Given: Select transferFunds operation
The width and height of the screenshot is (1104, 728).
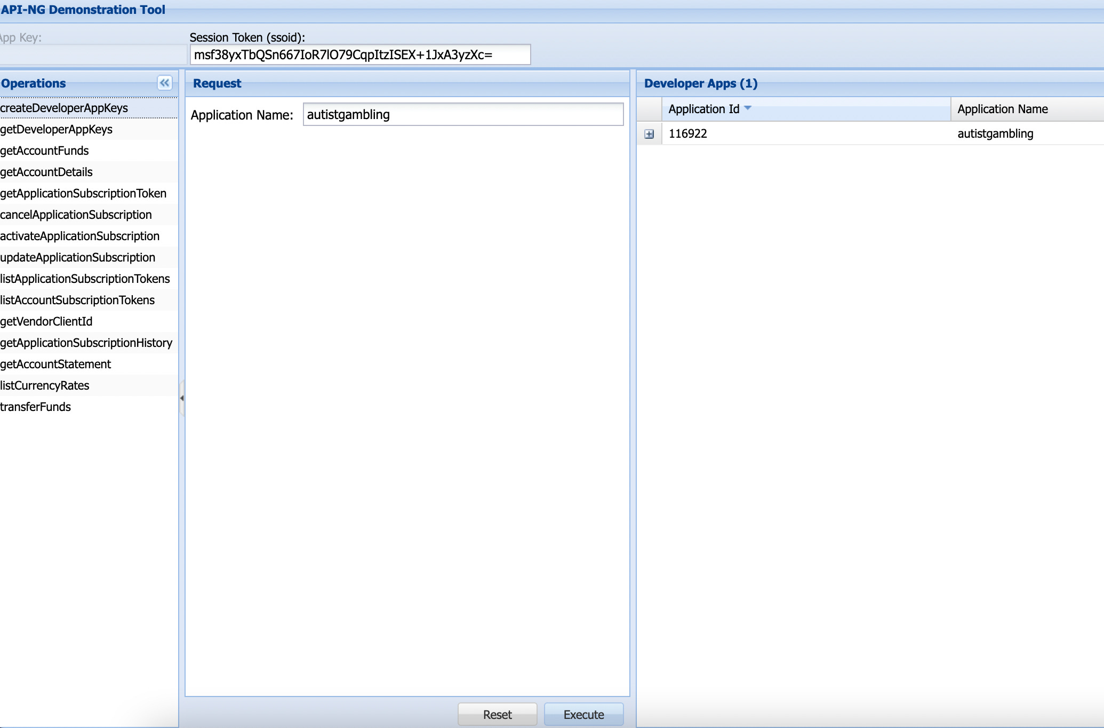Looking at the screenshot, I should click(36, 407).
